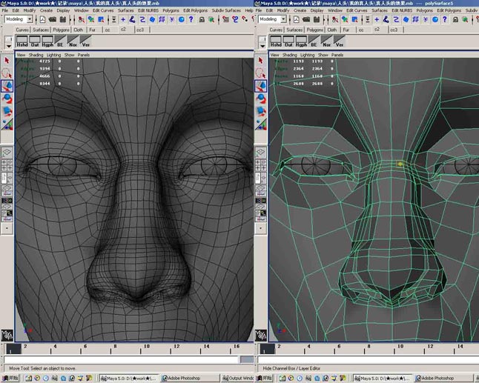Viewport: 479px width, 383px height.
Task: Open Edit Polygons menu in left window
Action: 195,10
